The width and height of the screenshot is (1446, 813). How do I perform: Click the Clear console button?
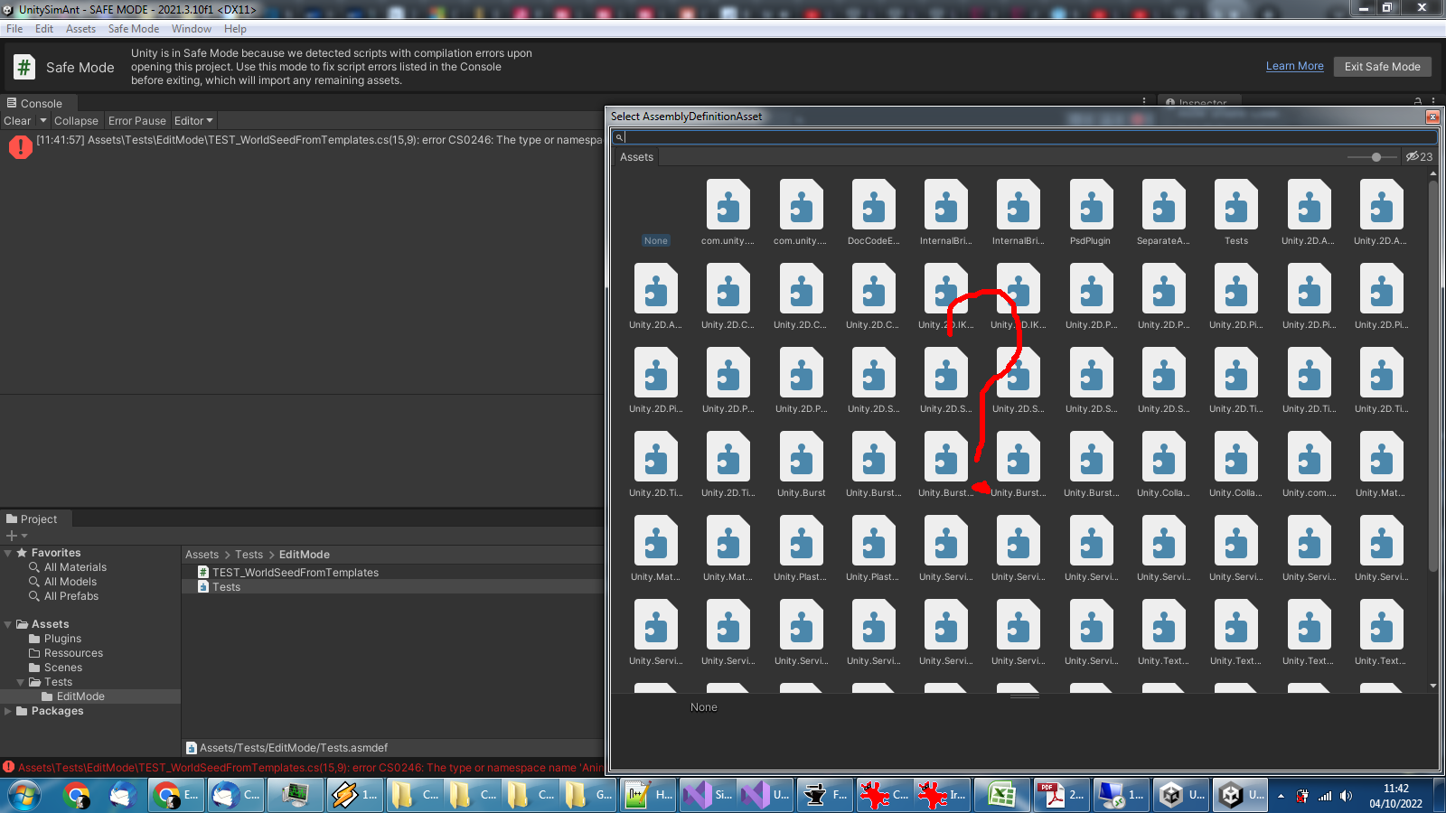click(x=17, y=121)
